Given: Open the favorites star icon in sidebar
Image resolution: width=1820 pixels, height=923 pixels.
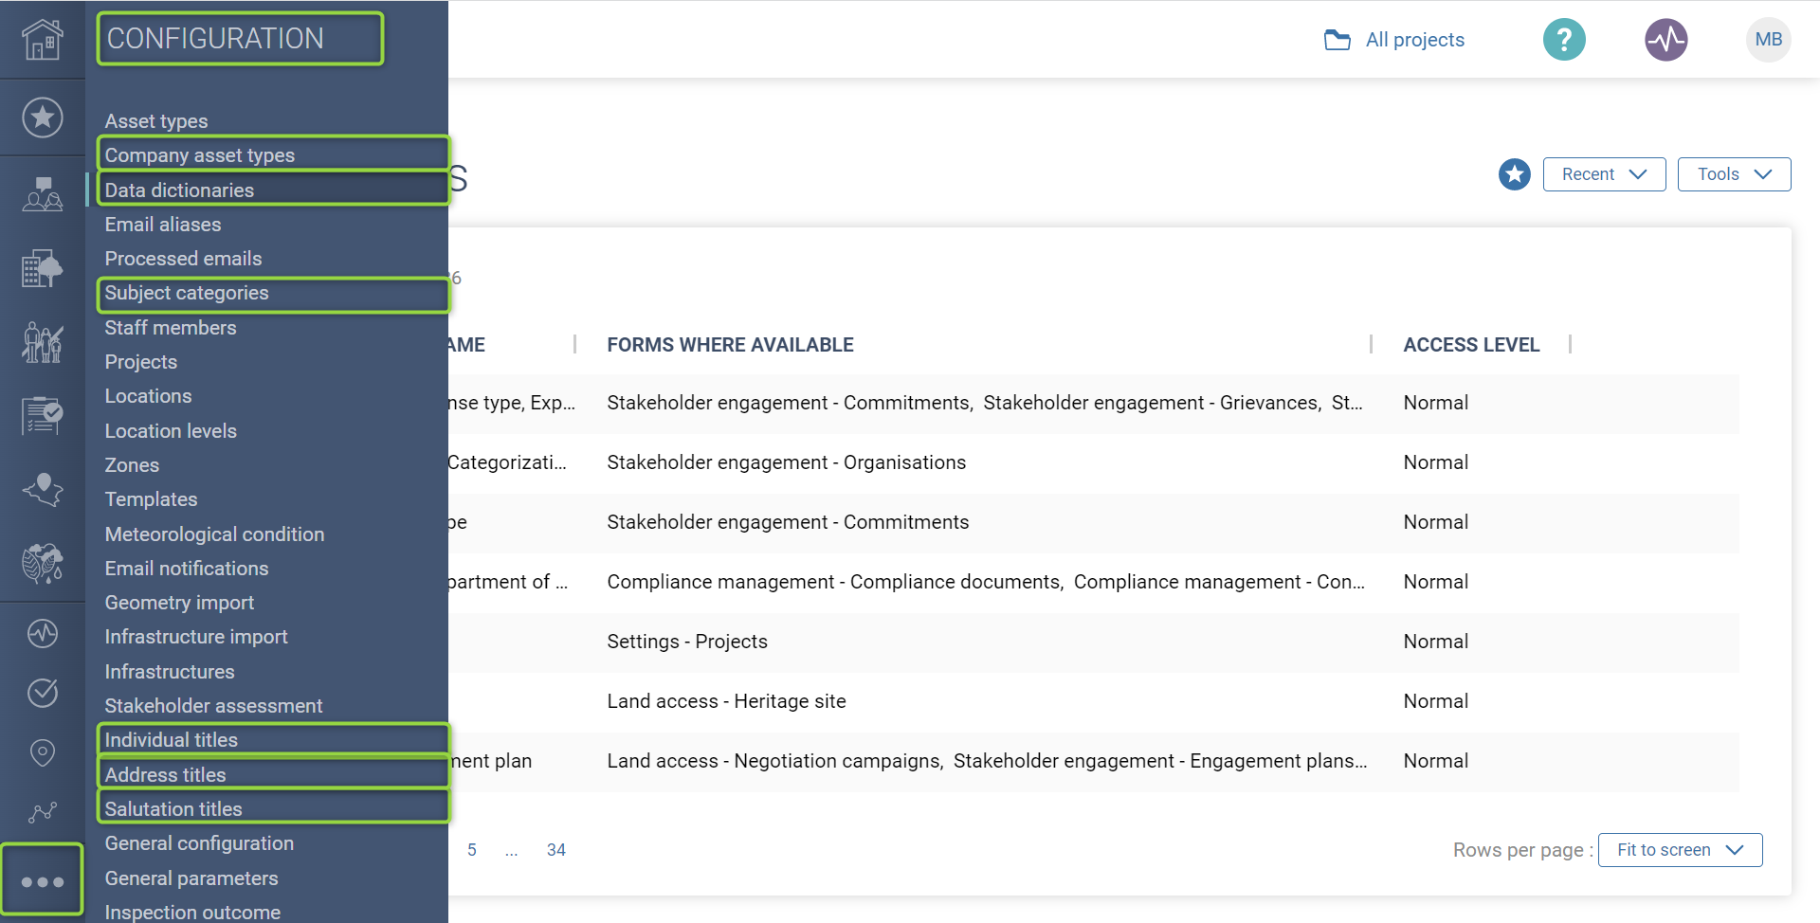Looking at the screenshot, I should coord(43,118).
